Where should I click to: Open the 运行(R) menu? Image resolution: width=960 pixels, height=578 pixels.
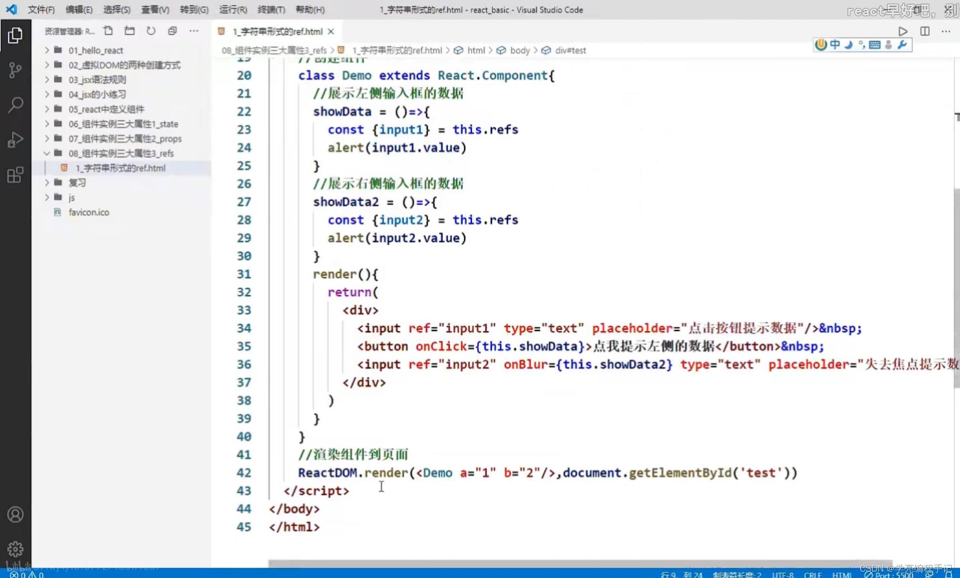[x=233, y=10]
